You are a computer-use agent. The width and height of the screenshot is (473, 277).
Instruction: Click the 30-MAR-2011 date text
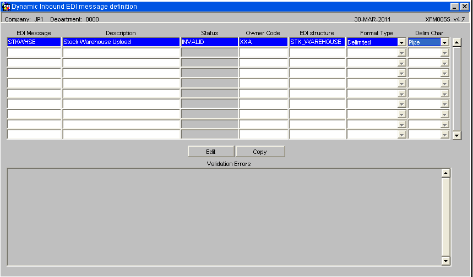(372, 19)
